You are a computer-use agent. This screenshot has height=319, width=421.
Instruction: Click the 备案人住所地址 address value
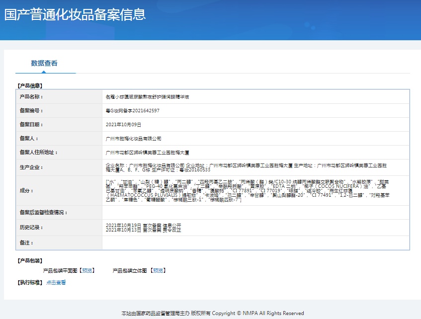tap(148, 153)
